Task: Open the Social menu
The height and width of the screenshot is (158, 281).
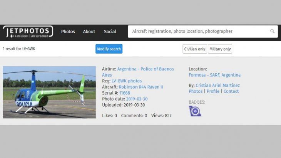Action: point(110,32)
